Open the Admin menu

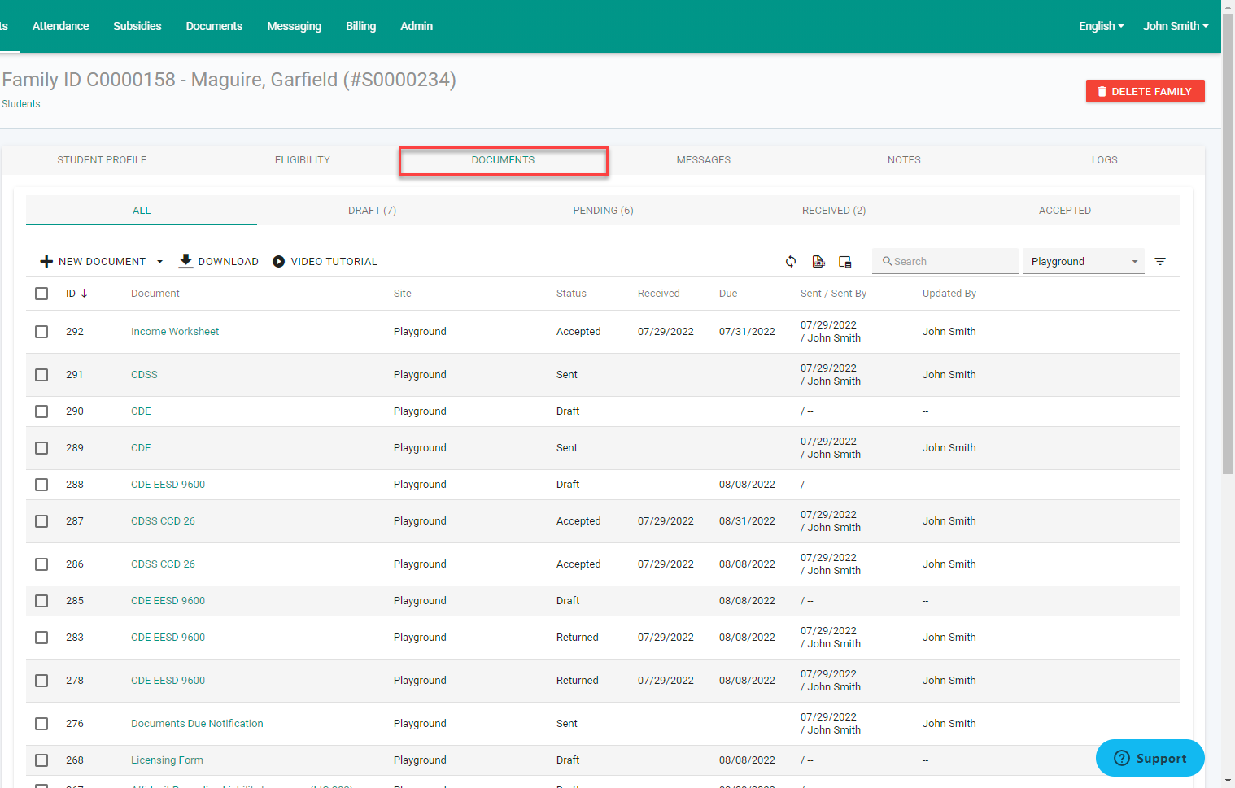pyautogui.click(x=416, y=26)
